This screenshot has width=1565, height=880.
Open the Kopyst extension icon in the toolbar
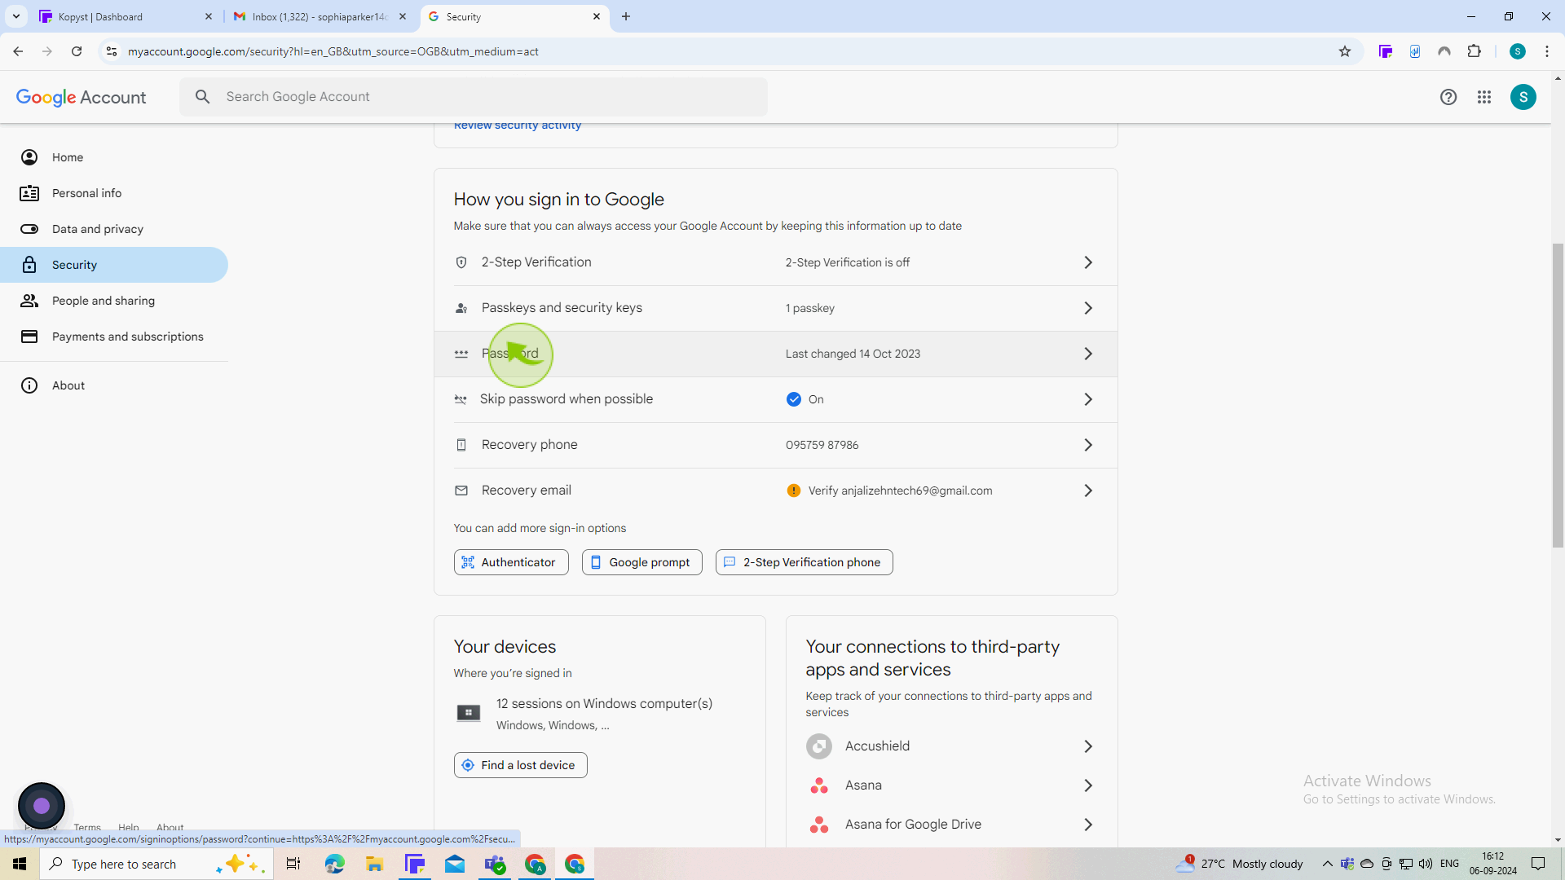[x=1385, y=51]
